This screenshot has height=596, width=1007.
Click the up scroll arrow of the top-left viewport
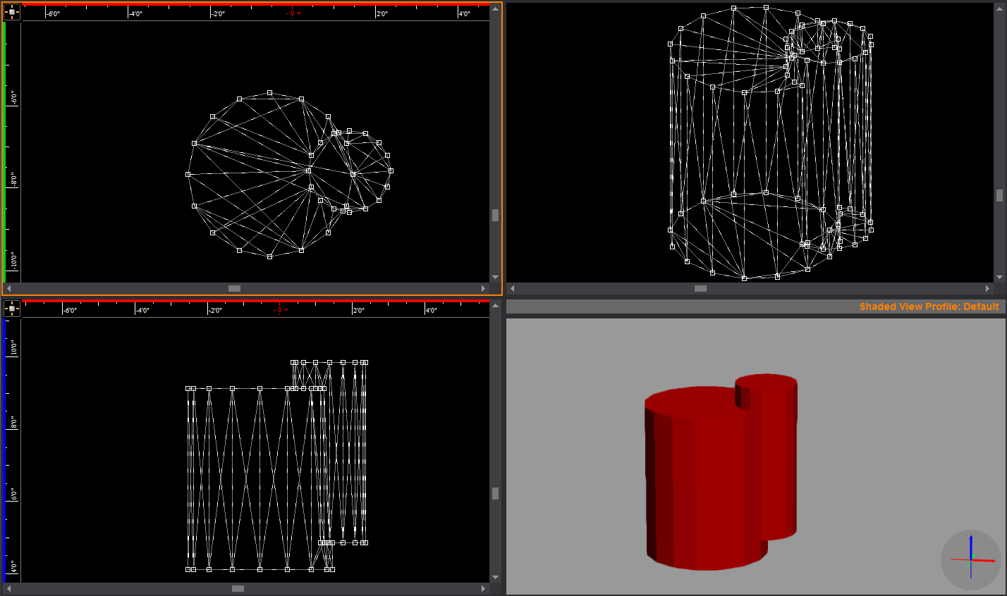pos(495,8)
